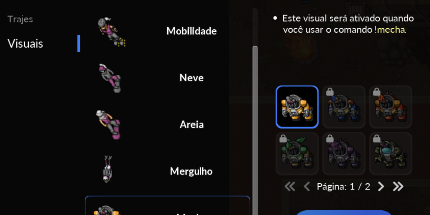Click the Neve snowboard sprite icon
This screenshot has width=430, height=215.
tap(110, 78)
